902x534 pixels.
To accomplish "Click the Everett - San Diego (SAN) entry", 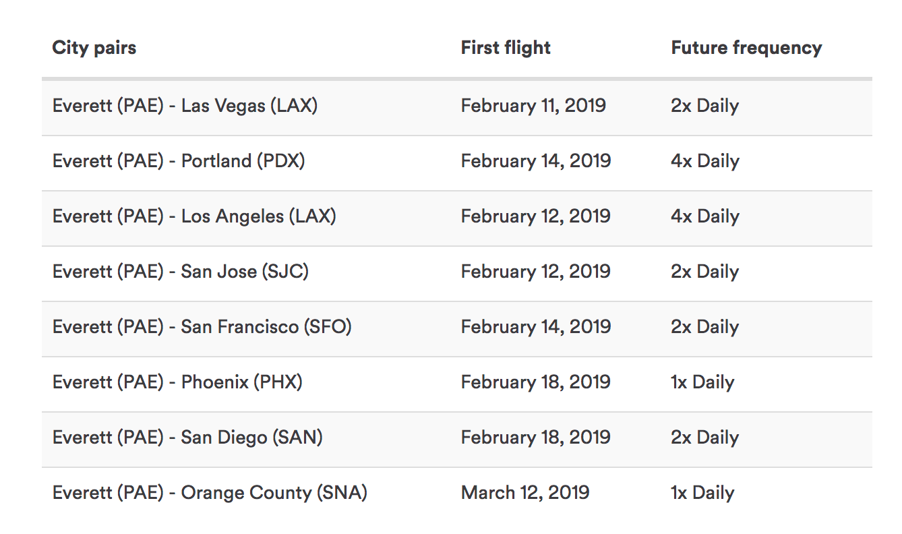I will pyautogui.click(x=187, y=438).
